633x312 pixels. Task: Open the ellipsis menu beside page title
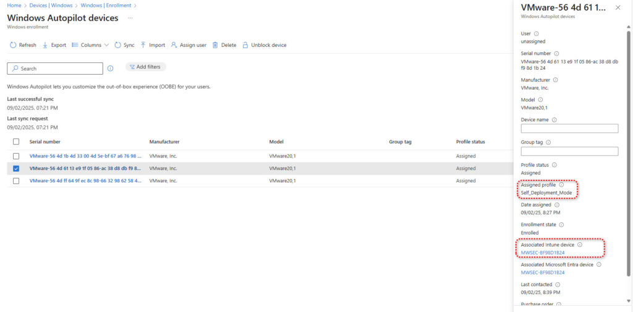click(x=130, y=18)
